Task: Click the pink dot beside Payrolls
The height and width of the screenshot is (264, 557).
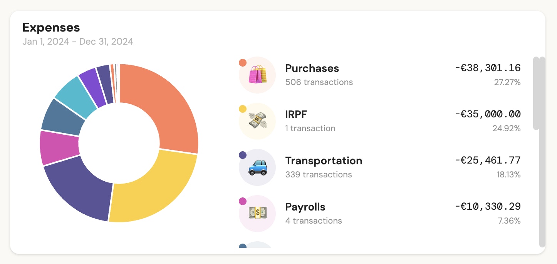Action: pyautogui.click(x=243, y=201)
